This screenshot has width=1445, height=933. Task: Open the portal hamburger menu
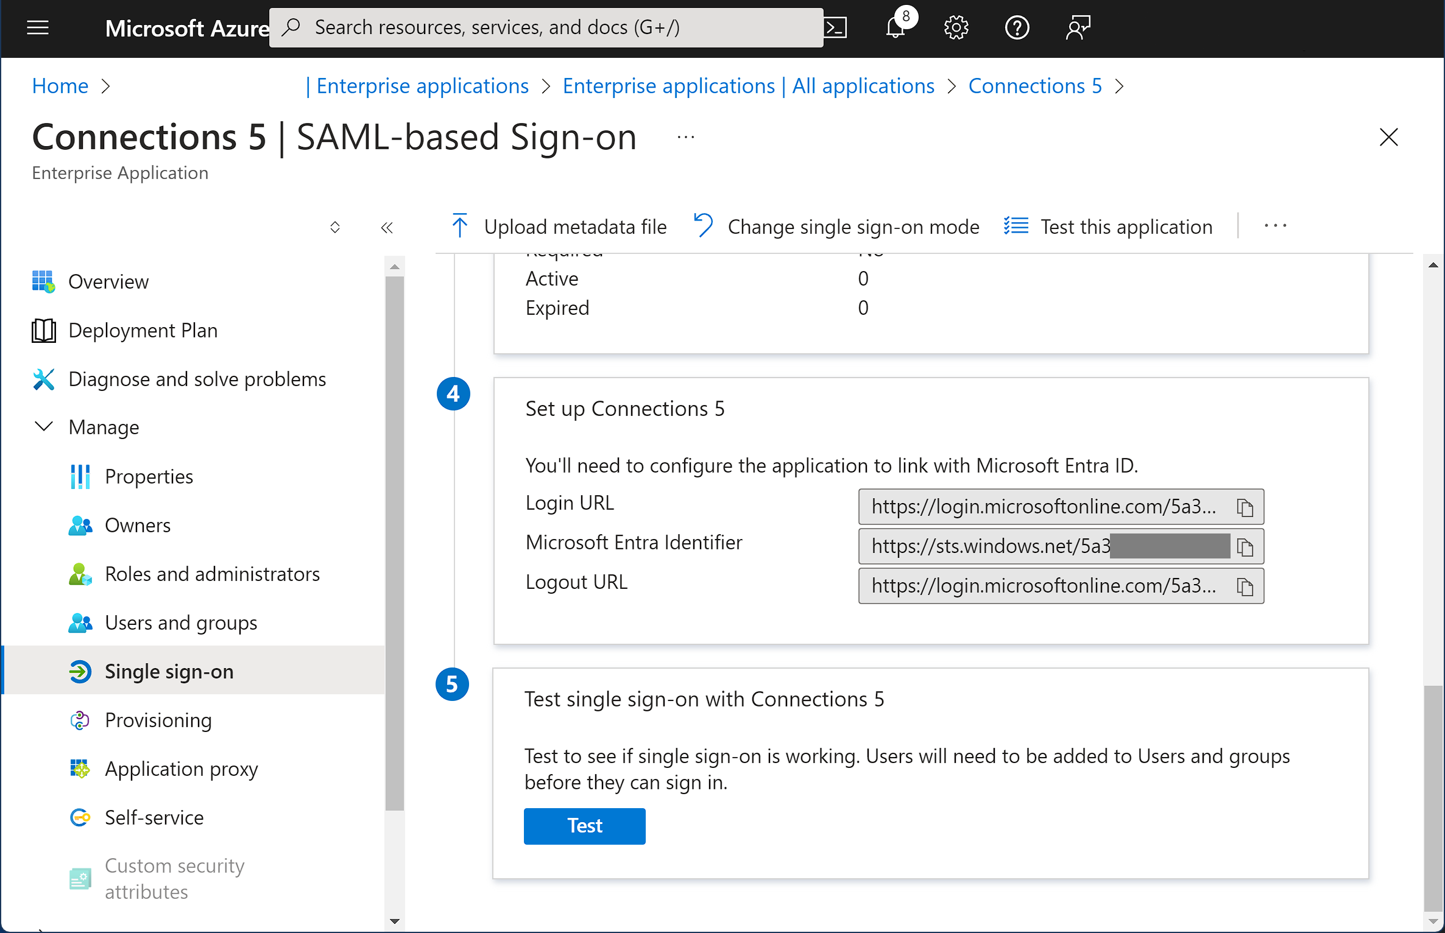pos(38,27)
